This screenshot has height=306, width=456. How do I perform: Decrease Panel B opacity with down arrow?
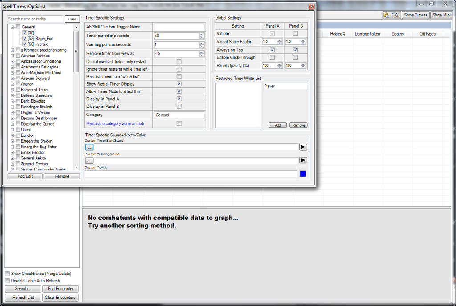302,67
